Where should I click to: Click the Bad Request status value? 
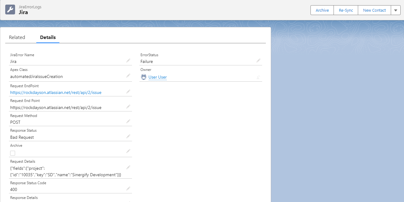point(22,137)
